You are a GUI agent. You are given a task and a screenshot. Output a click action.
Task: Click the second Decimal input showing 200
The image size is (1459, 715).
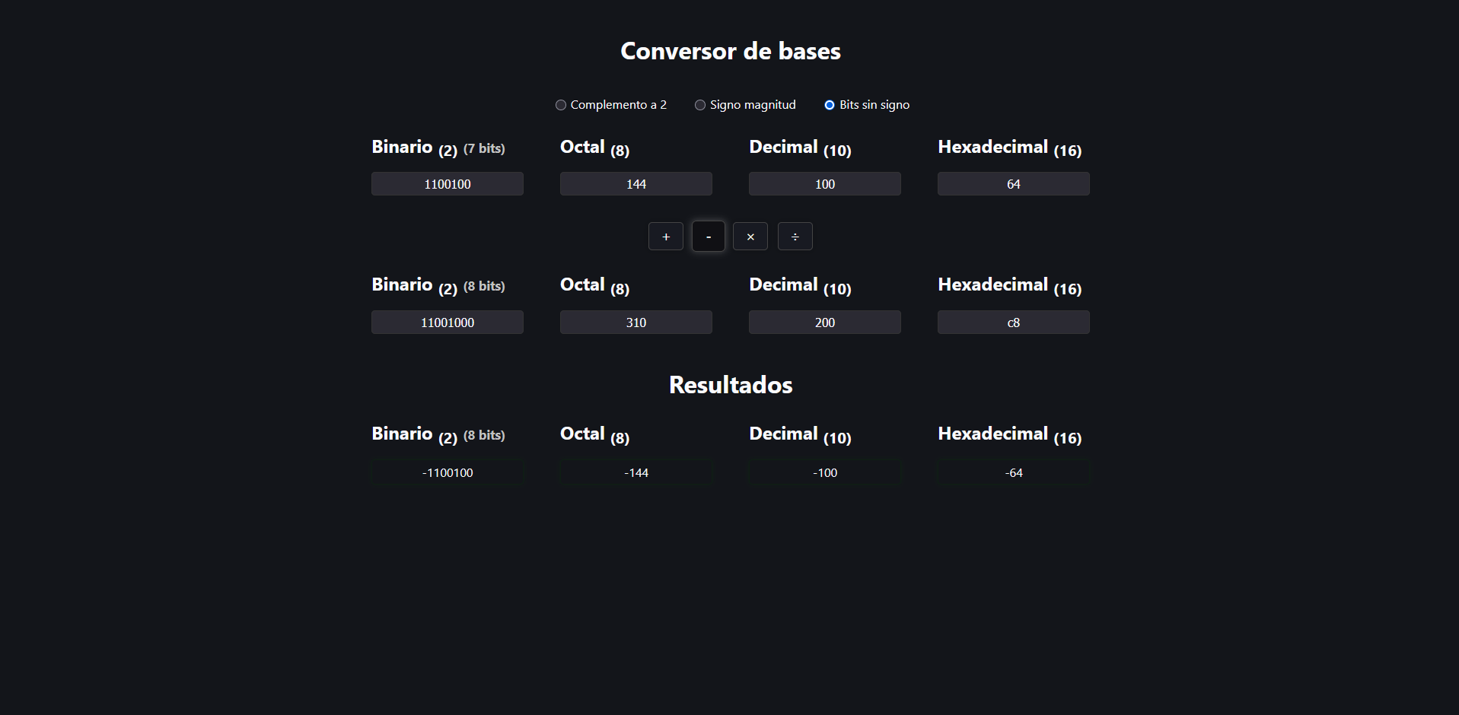(824, 322)
